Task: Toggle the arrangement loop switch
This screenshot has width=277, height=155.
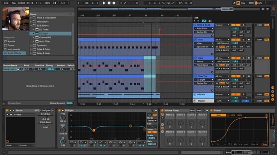Action: click(168, 3)
